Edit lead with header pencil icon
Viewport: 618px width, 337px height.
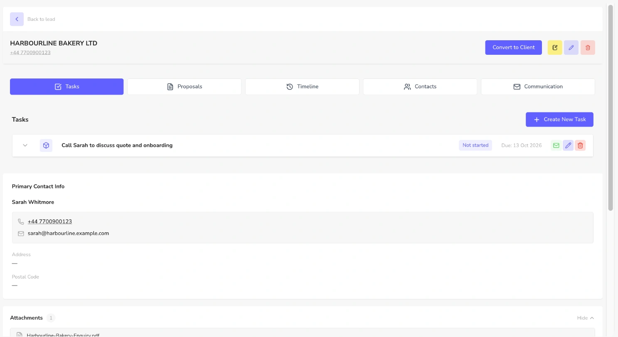click(571, 47)
